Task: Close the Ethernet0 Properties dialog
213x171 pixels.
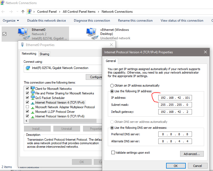Action: point(111,45)
